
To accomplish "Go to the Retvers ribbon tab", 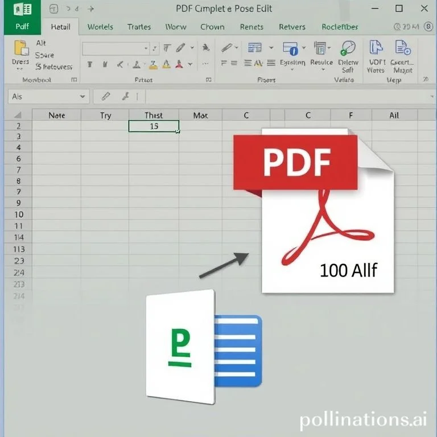I will click(292, 27).
